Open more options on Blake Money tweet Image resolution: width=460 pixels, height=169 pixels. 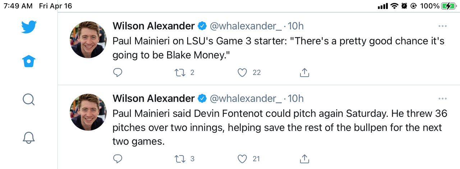tap(443, 26)
